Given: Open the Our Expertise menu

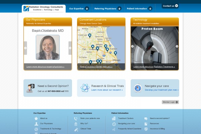Looking at the screenshot, I should pyautogui.click(x=76, y=9).
